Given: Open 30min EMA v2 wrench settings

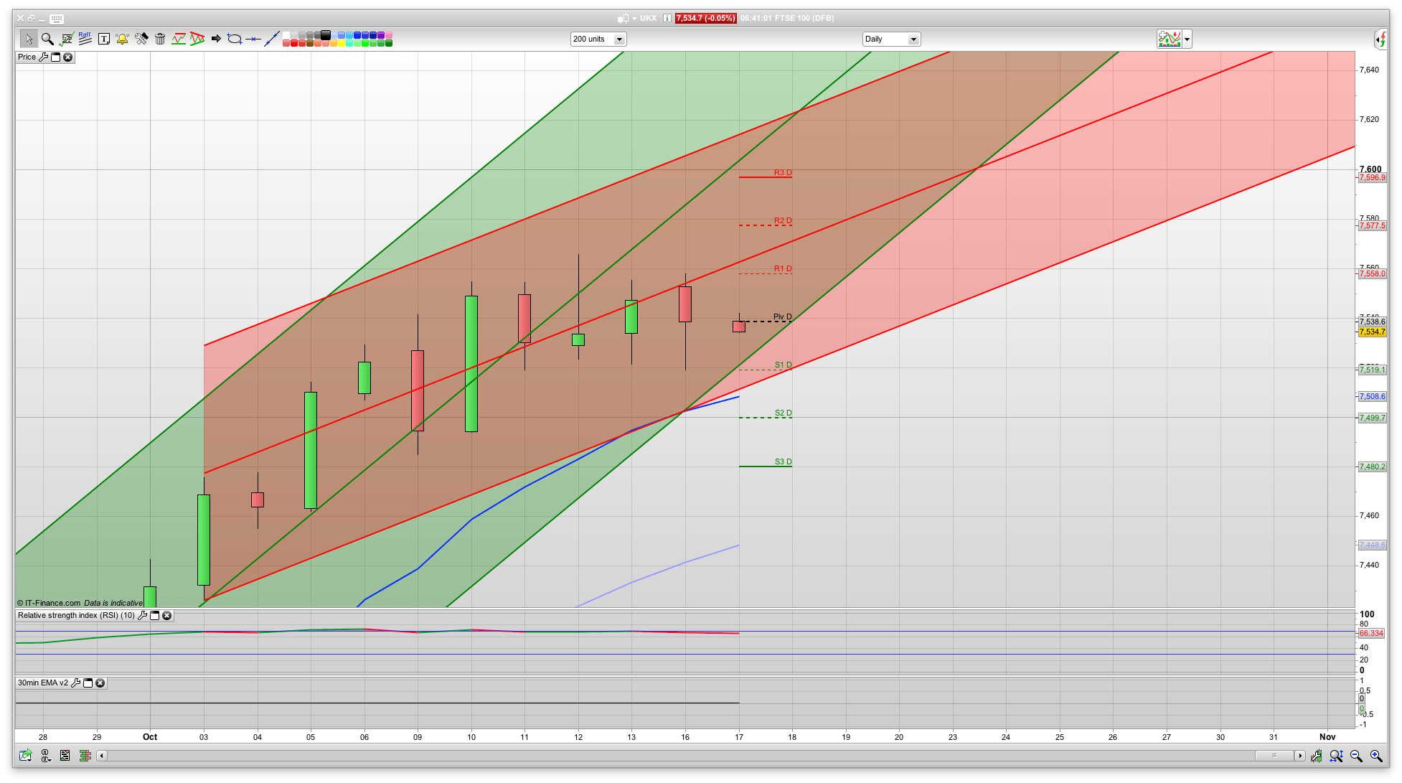Looking at the screenshot, I should pos(75,683).
